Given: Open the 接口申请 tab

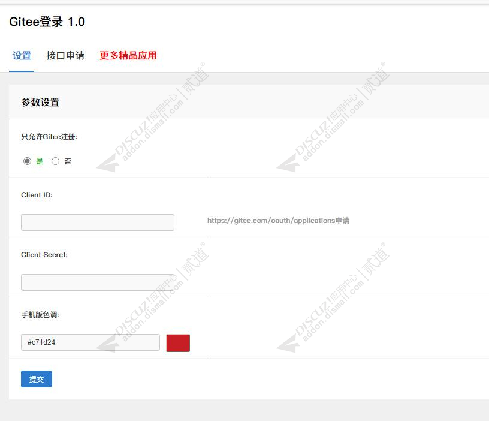Looking at the screenshot, I should pyautogui.click(x=65, y=56).
